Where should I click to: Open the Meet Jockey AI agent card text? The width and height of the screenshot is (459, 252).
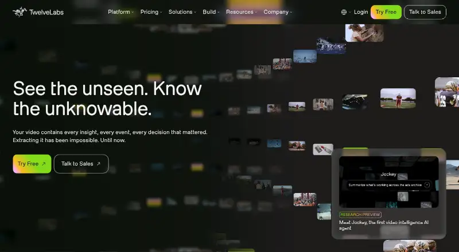pos(383,225)
